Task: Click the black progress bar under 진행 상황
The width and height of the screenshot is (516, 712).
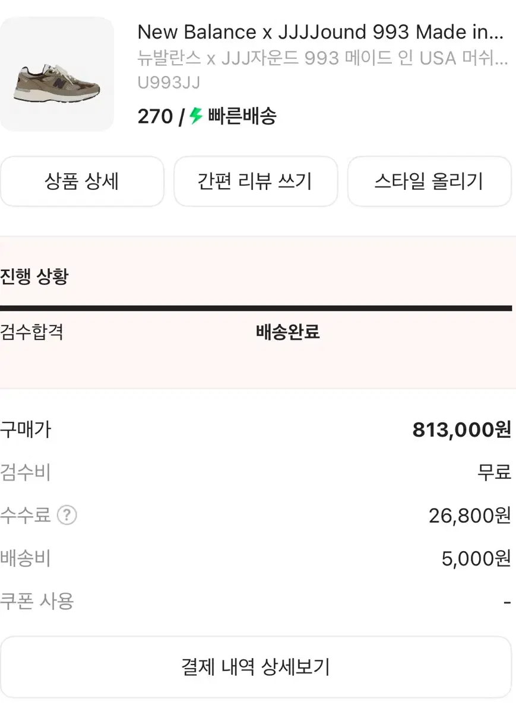Action: pyautogui.click(x=255, y=308)
